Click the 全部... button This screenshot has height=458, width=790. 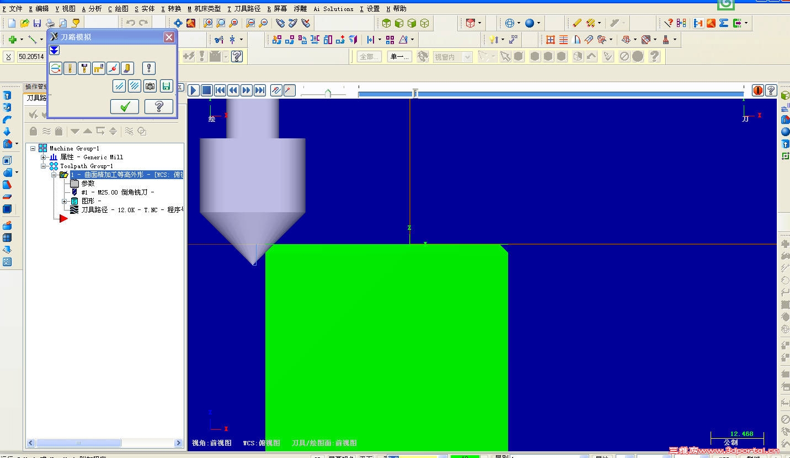369,57
